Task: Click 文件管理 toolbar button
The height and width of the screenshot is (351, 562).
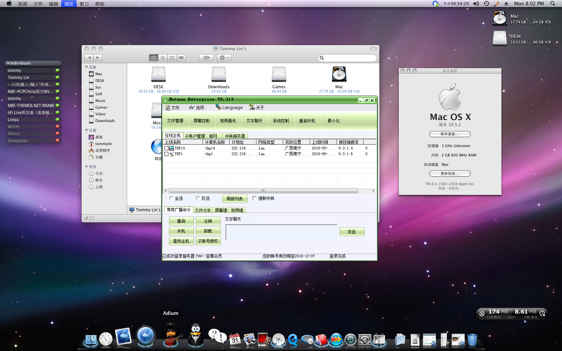Action: (175, 121)
